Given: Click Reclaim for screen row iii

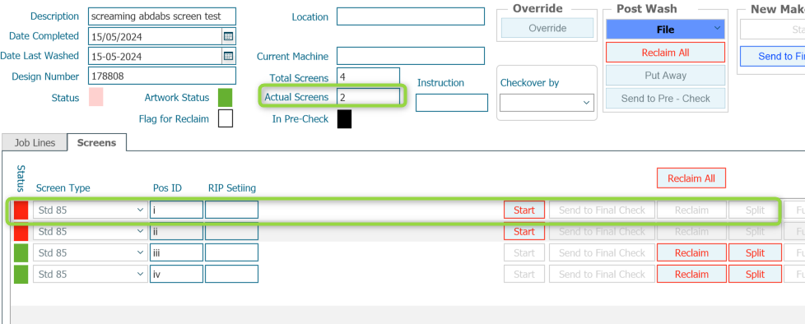Looking at the screenshot, I should pos(691,252).
